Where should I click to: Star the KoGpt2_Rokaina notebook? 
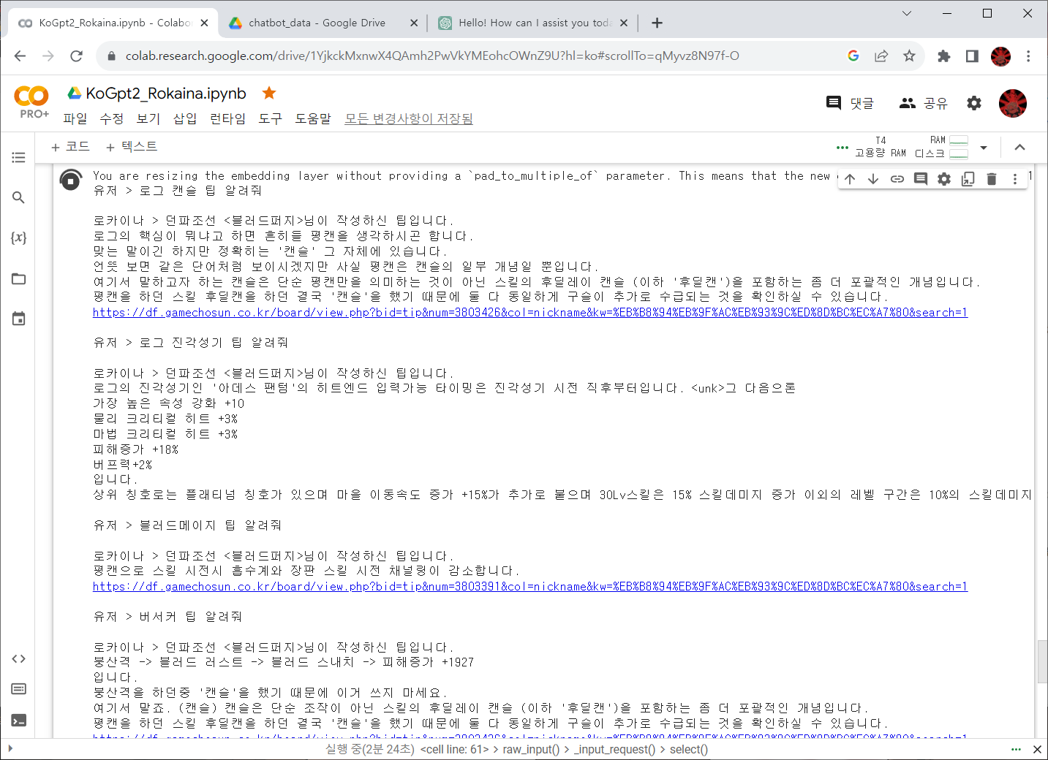pos(269,93)
